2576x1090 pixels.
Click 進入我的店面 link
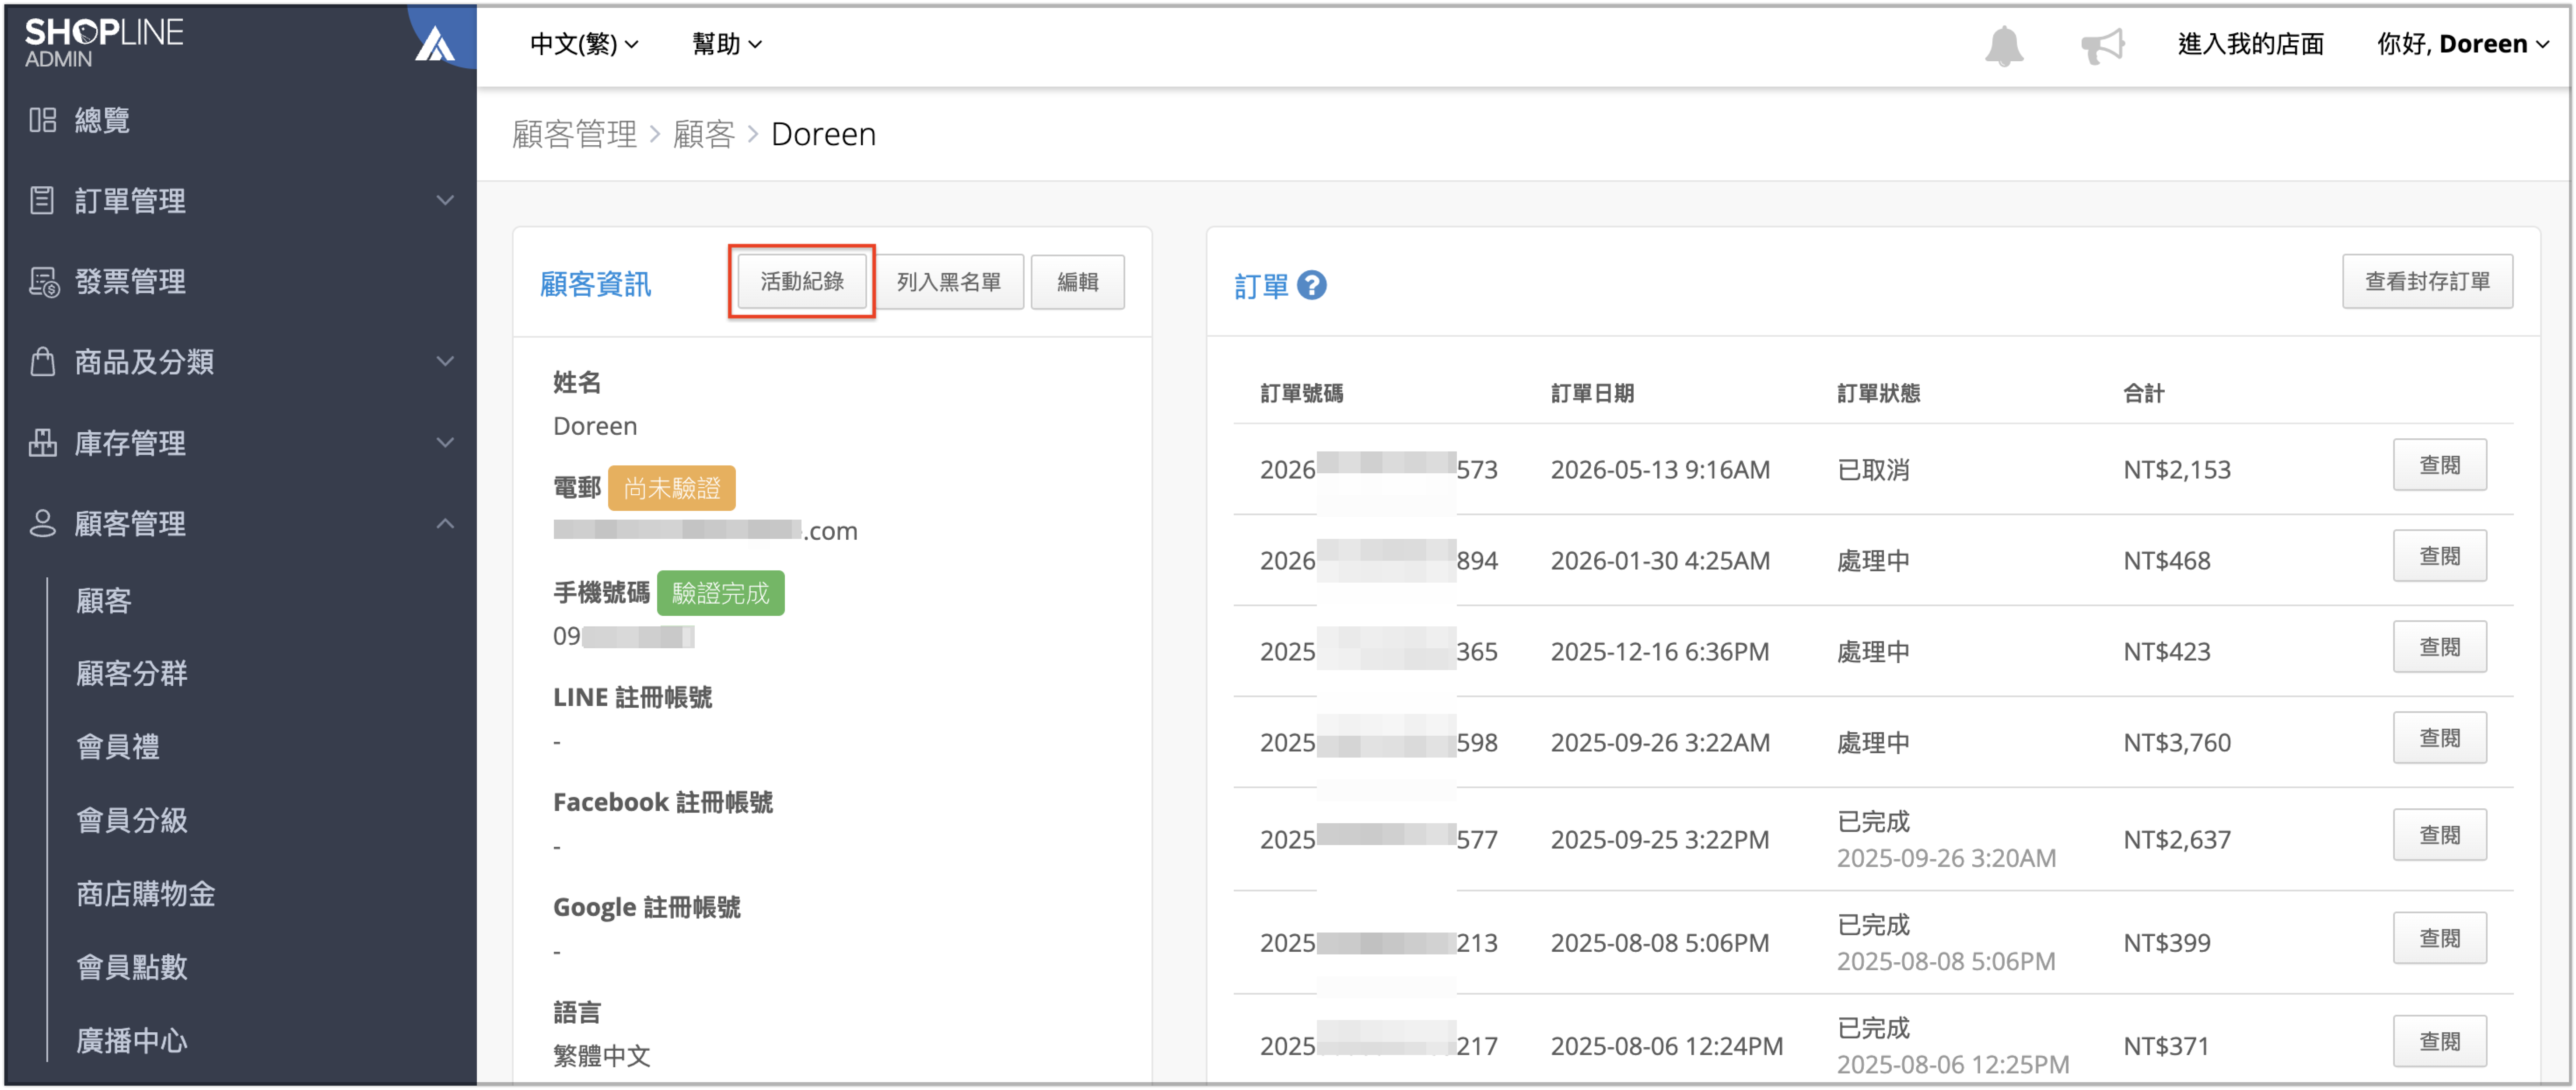[x=2250, y=44]
